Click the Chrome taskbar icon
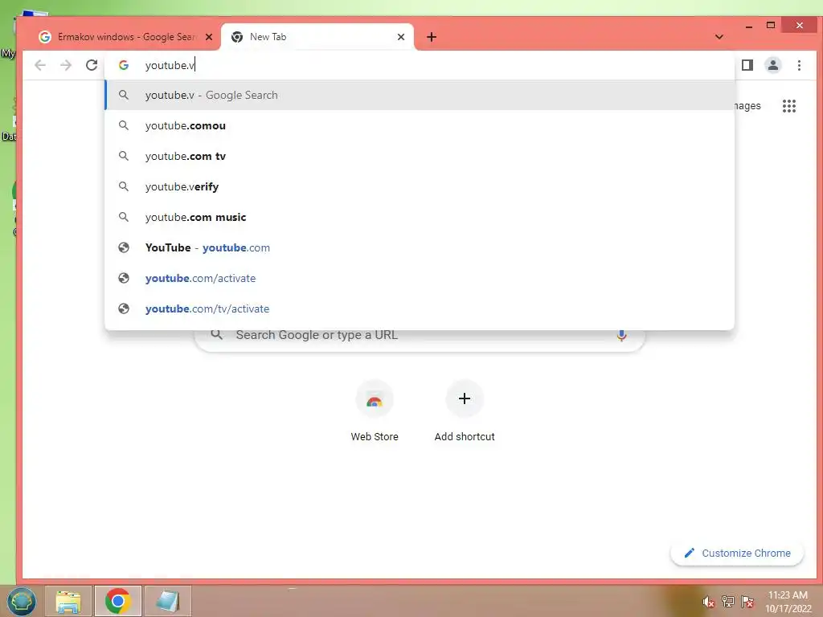This screenshot has height=617, width=823. (x=117, y=601)
